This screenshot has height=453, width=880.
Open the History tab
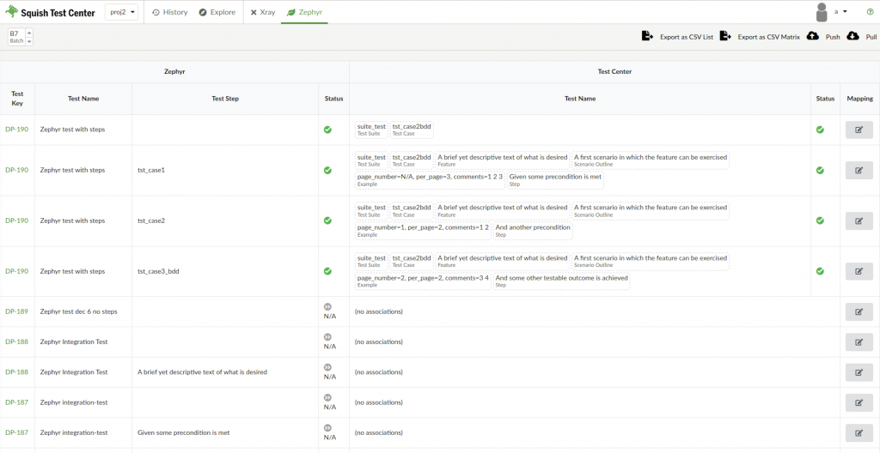[x=169, y=12]
